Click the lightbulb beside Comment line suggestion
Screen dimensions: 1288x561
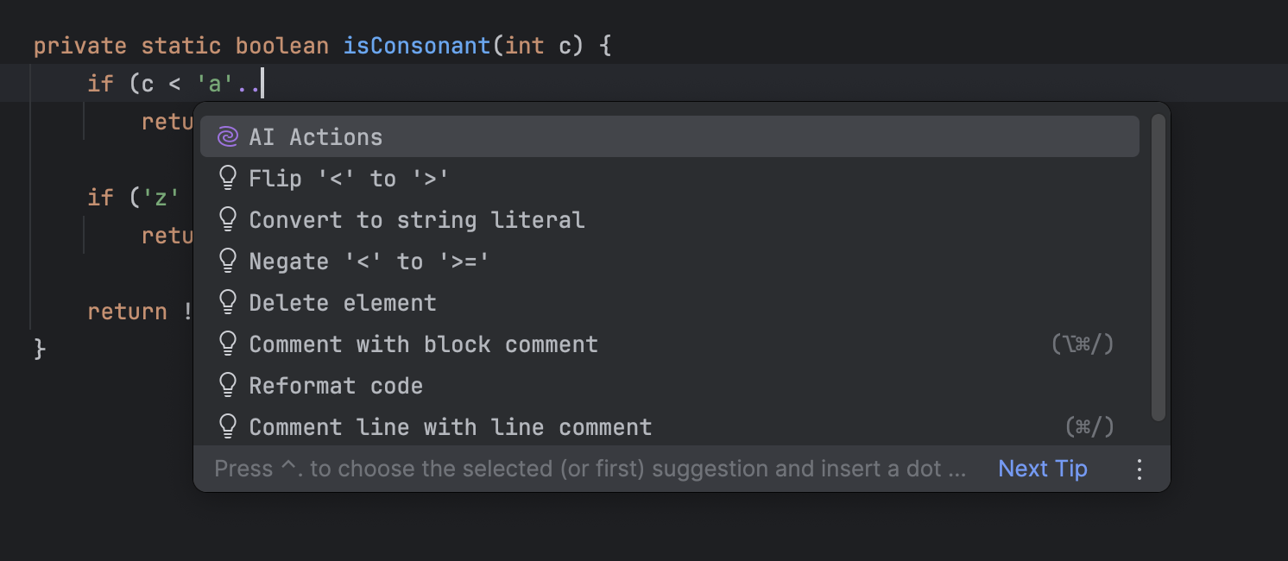(228, 425)
